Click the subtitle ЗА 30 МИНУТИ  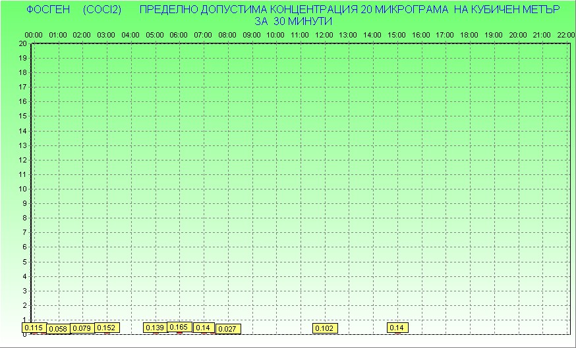pos(293,21)
